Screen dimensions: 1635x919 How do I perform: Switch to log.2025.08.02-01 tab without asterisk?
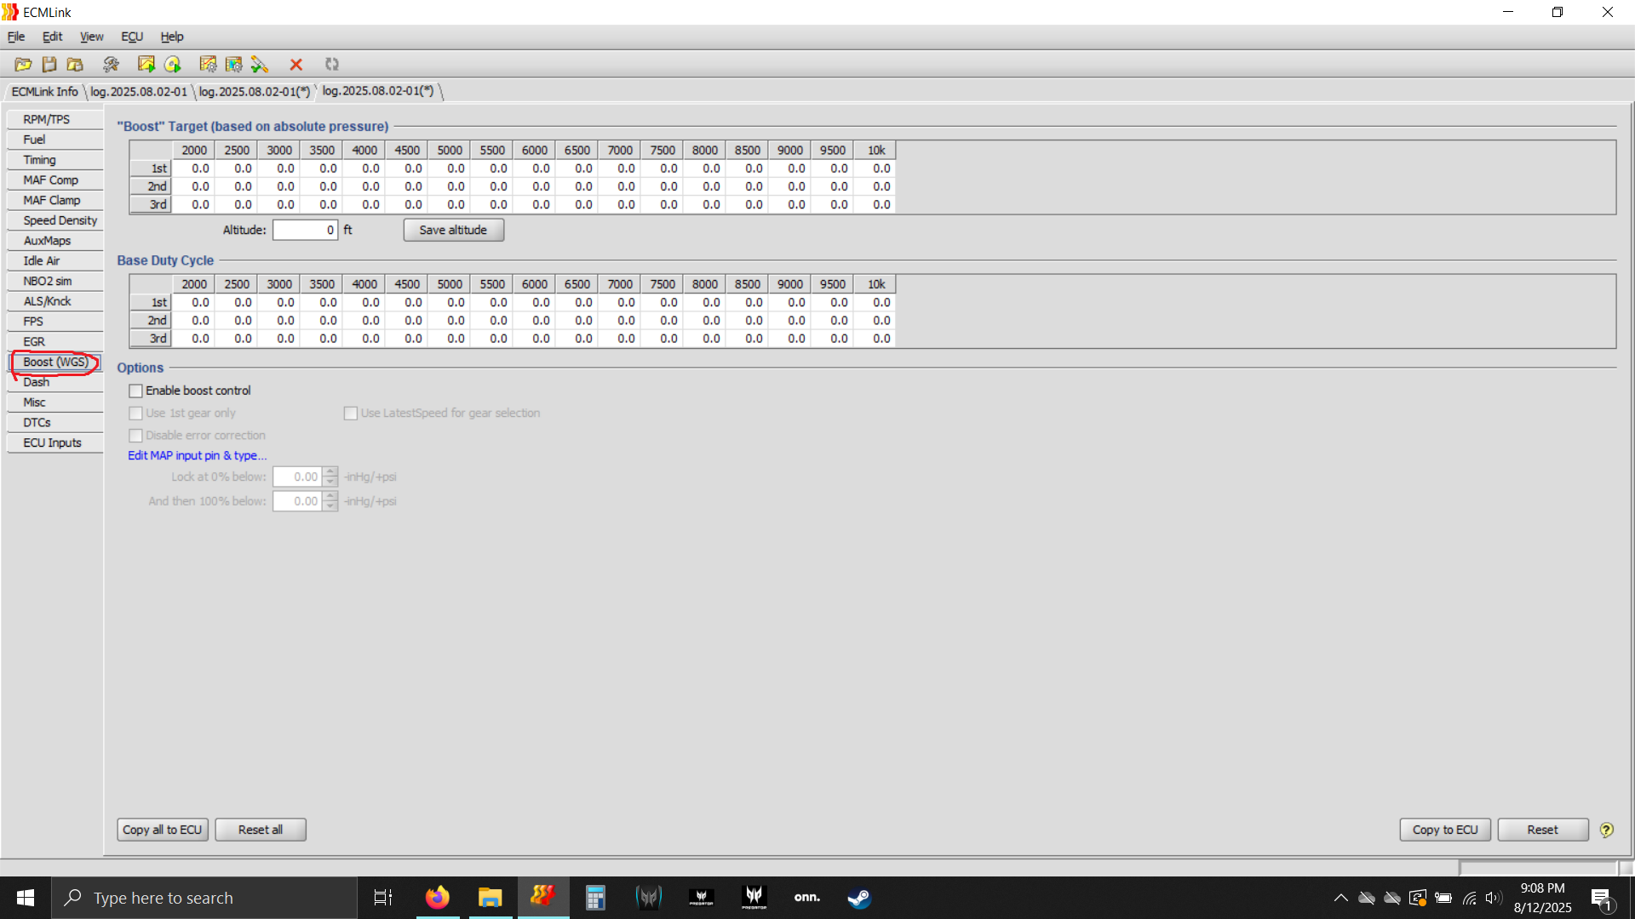pos(139,91)
